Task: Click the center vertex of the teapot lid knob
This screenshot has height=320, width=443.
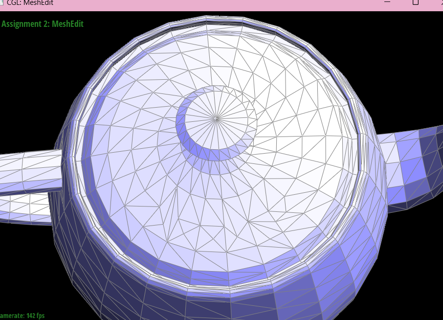Action: pyautogui.click(x=216, y=119)
